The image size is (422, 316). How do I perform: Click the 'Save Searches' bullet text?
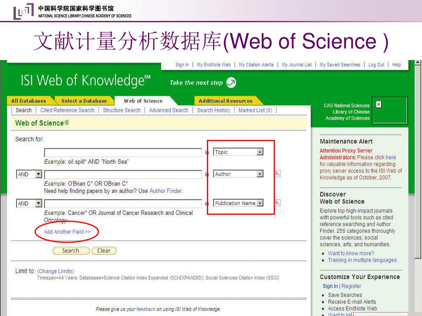point(345,295)
